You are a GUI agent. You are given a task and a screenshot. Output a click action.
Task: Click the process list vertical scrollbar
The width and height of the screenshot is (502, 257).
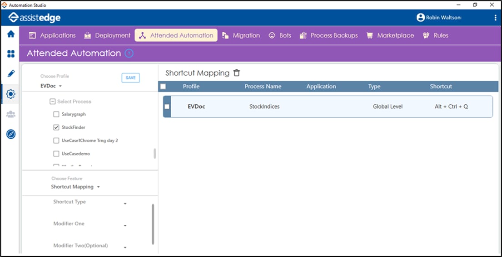(x=154, y=154)
